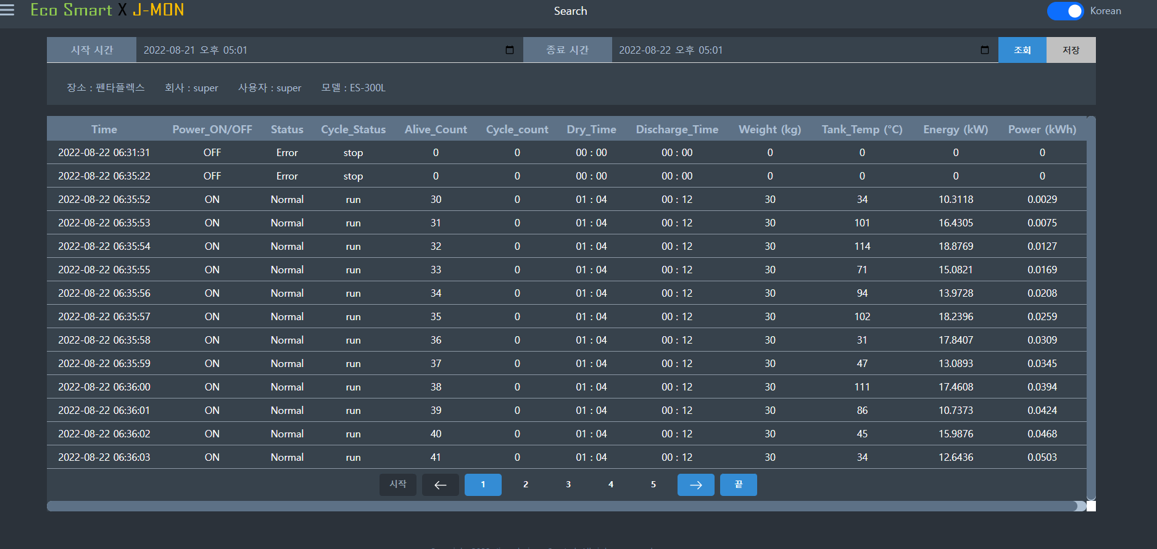This screenshot has width=1157, height=549.
Task: Click the Eco Smart X J-MON logo
Action: pyautogui.click(x=107, y=10)
